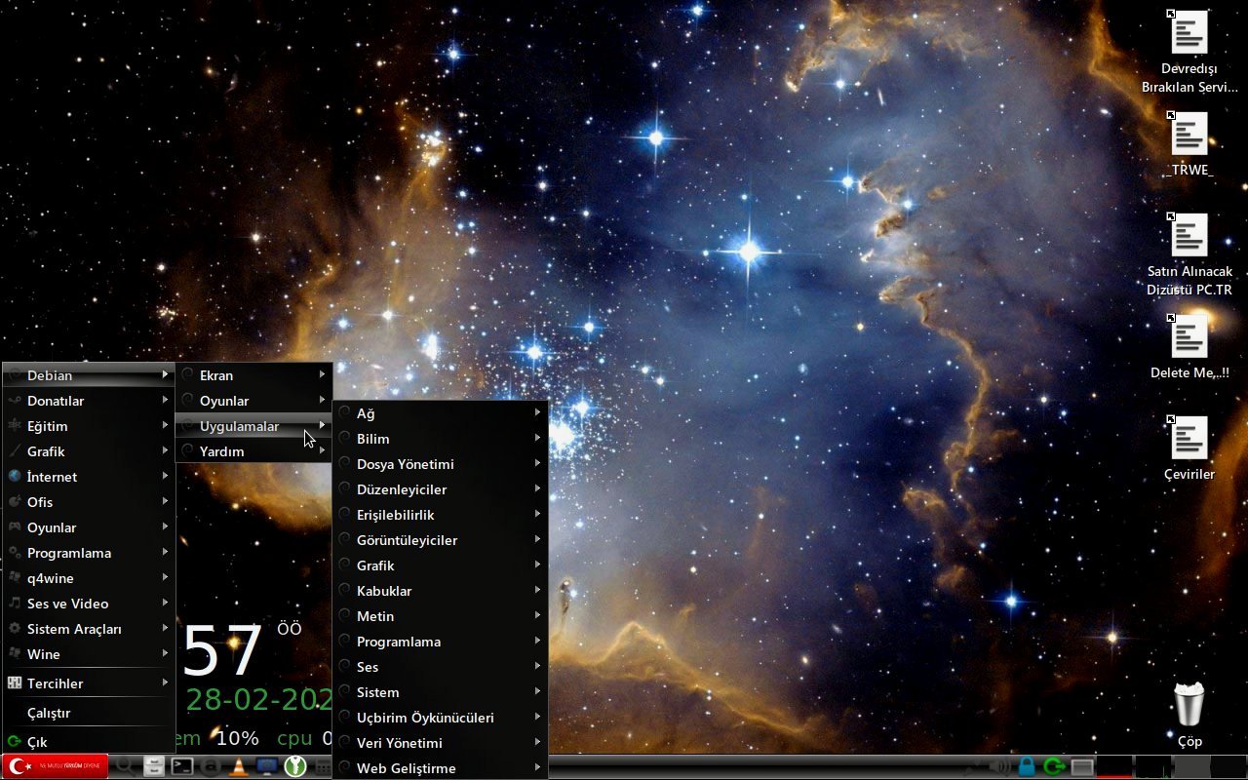Image resolution: width=1248 pixels, height=780 pixels.
Task: Open the Sistem category
Action: click(441, 692)
